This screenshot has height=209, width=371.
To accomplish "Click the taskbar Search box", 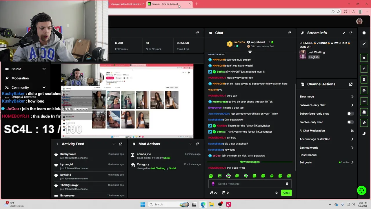I will [169, 204].
